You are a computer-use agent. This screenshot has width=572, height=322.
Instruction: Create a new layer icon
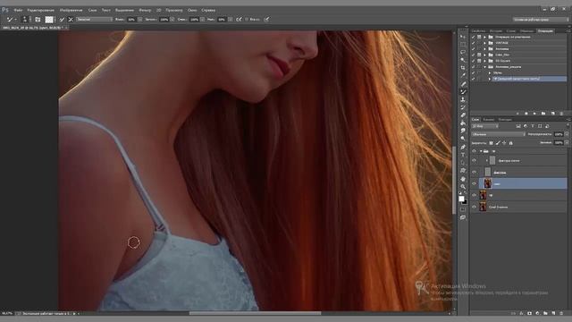553,313
